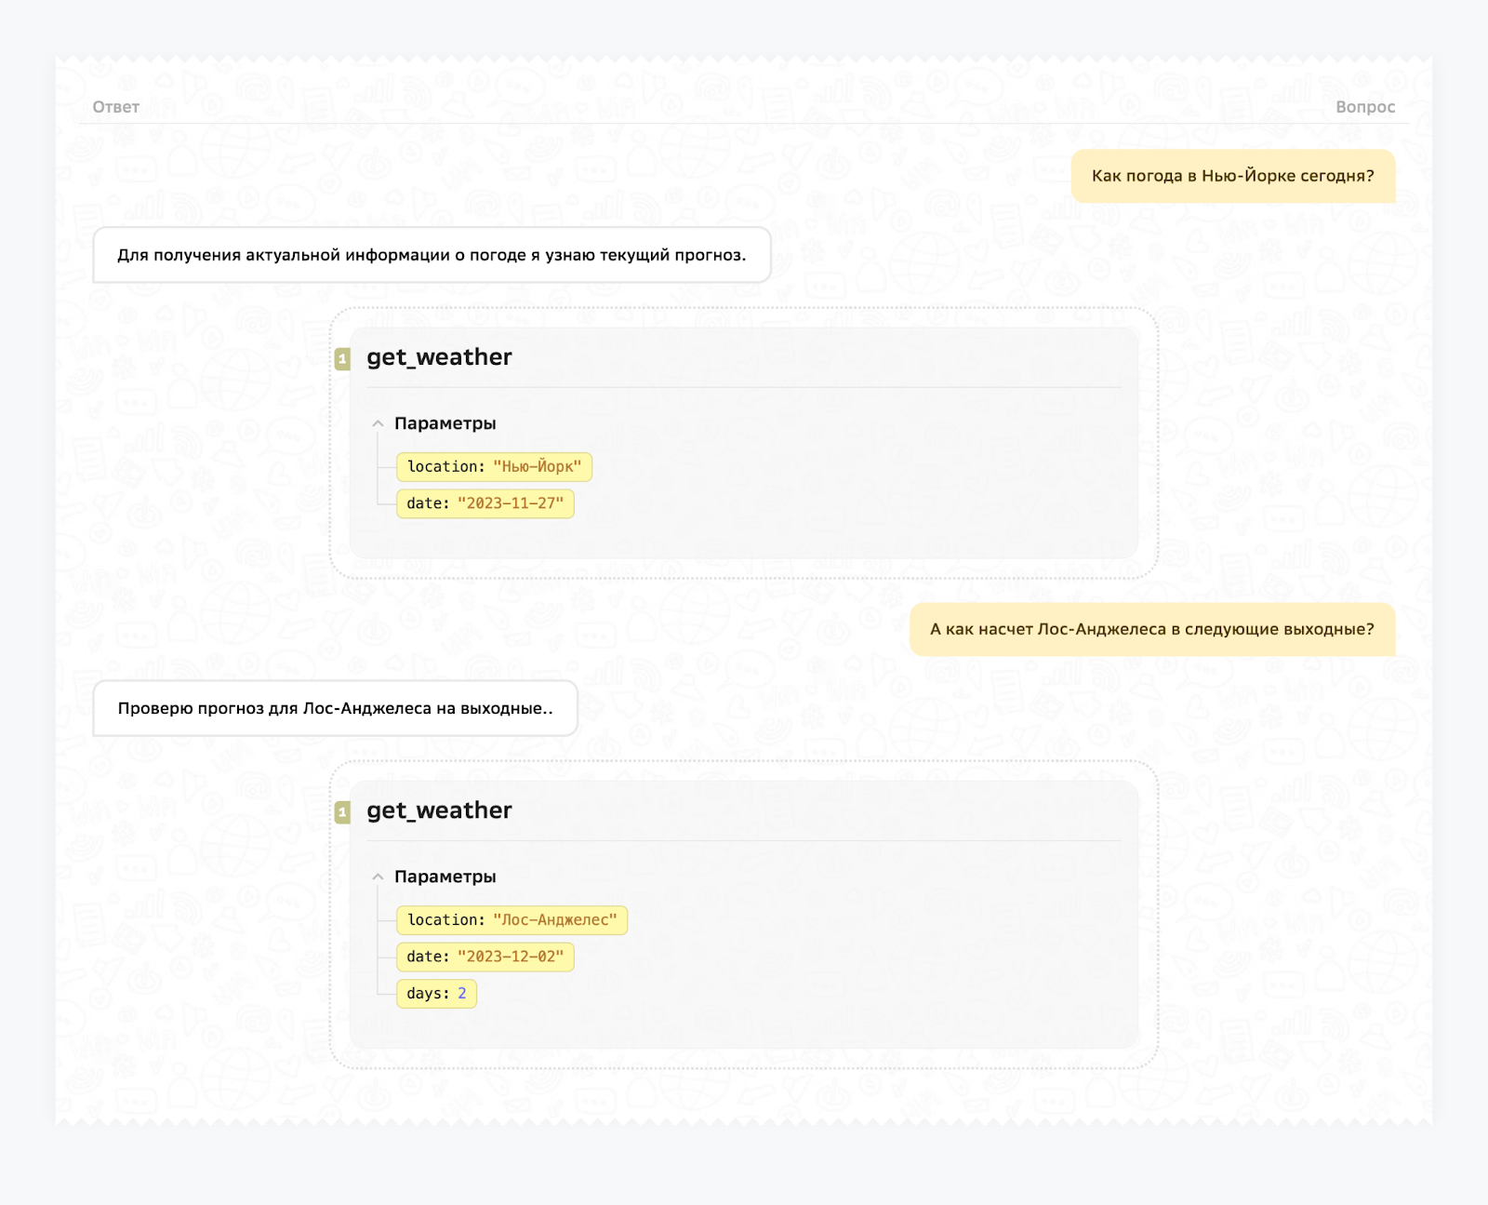Click the chevron beside first Параметры heading

click(378, 422)
